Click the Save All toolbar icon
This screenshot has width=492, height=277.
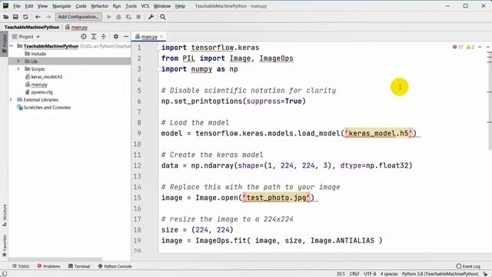[x=15, y=17]
